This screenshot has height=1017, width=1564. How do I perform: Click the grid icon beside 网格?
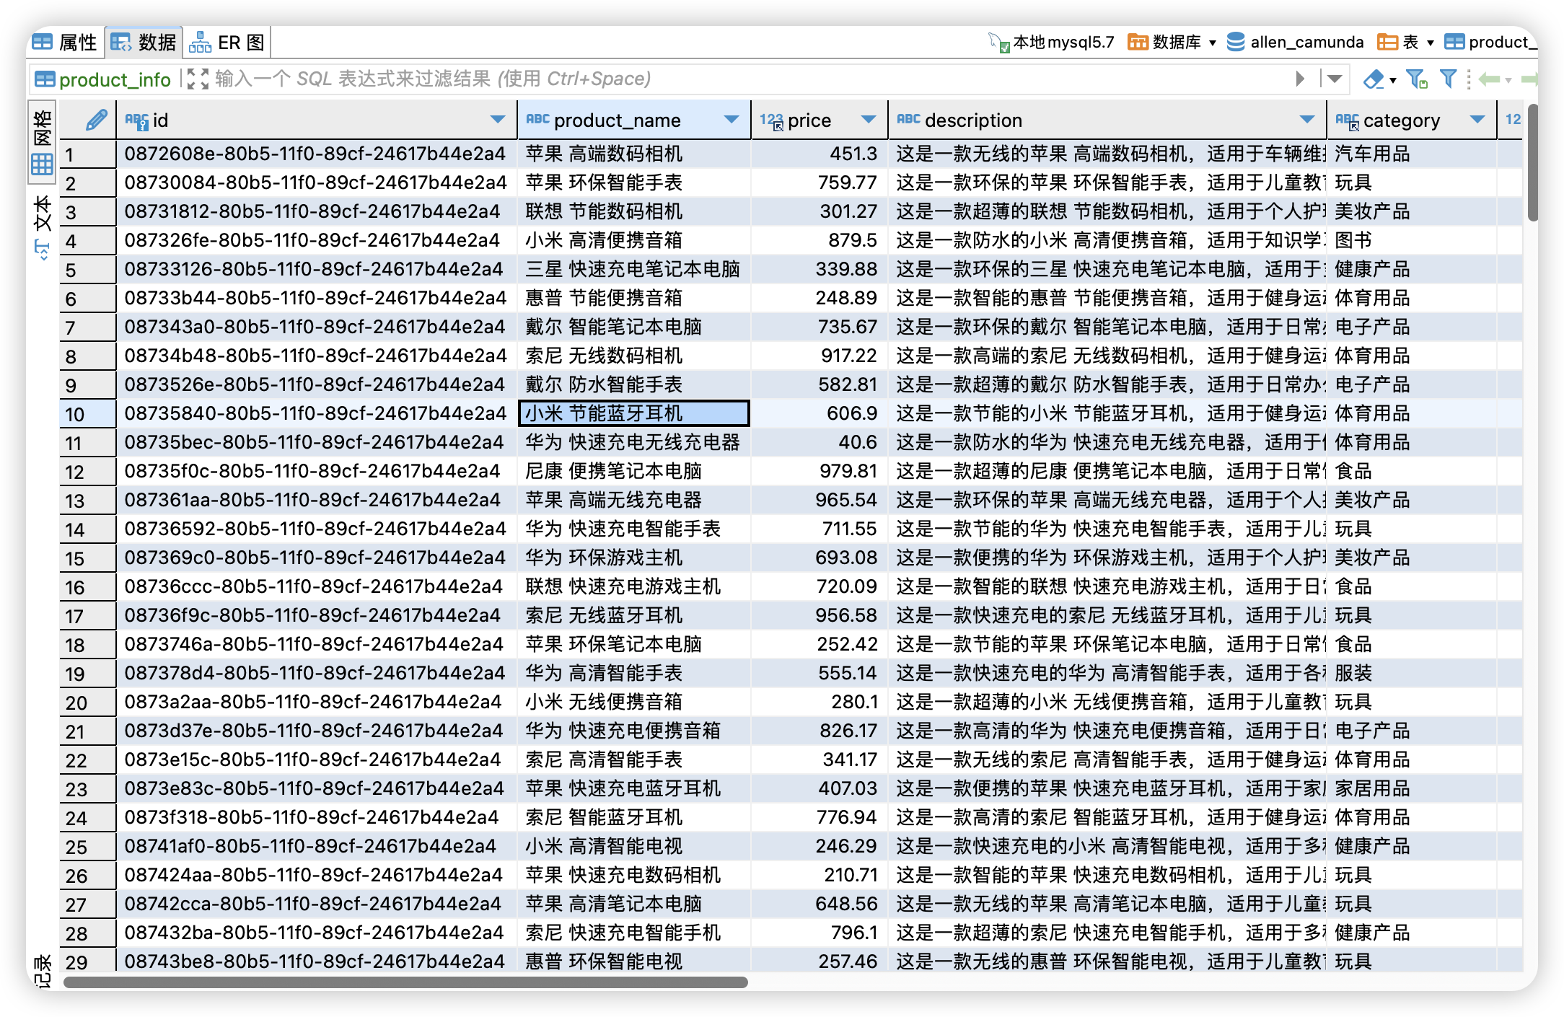pos(43,164)
